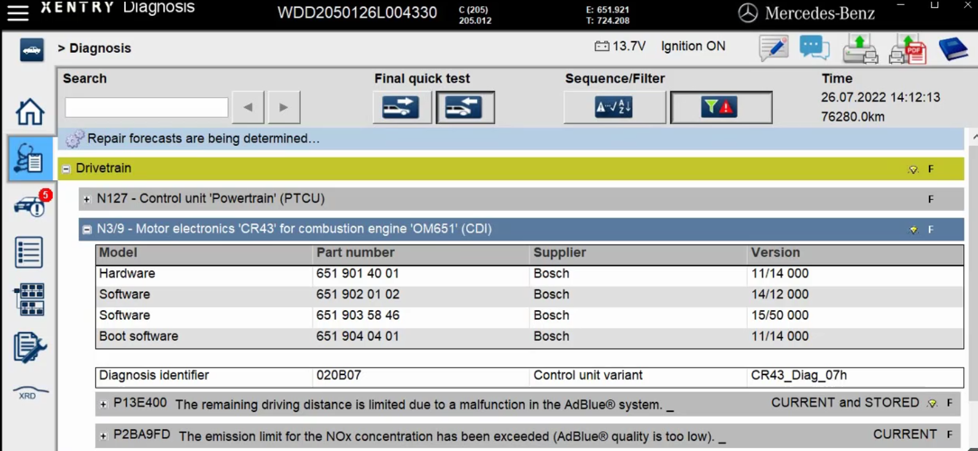Select the Diagnosis stethoscope icon in sidebar

pos(29,158)
